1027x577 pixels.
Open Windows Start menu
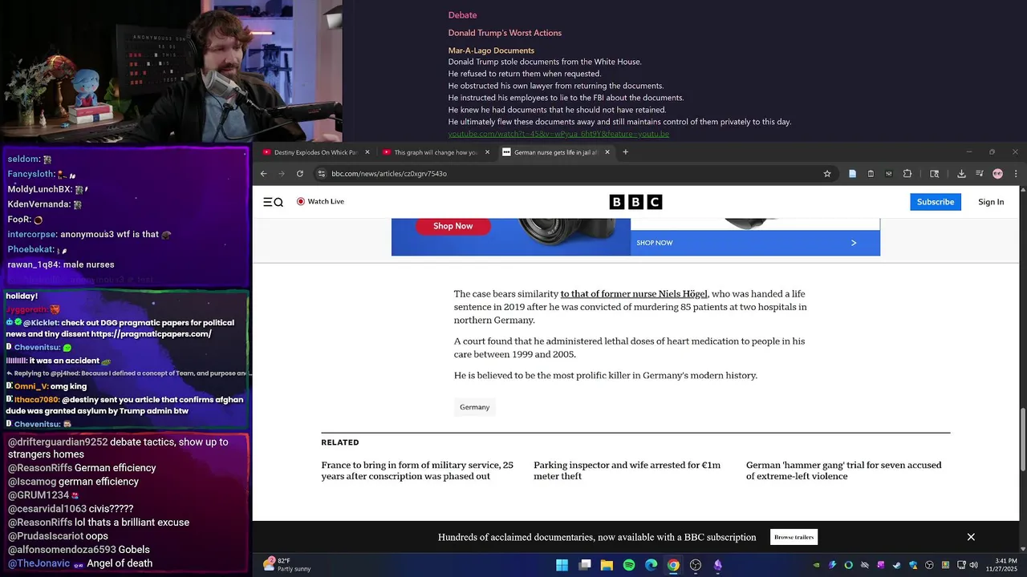[562, 565]
